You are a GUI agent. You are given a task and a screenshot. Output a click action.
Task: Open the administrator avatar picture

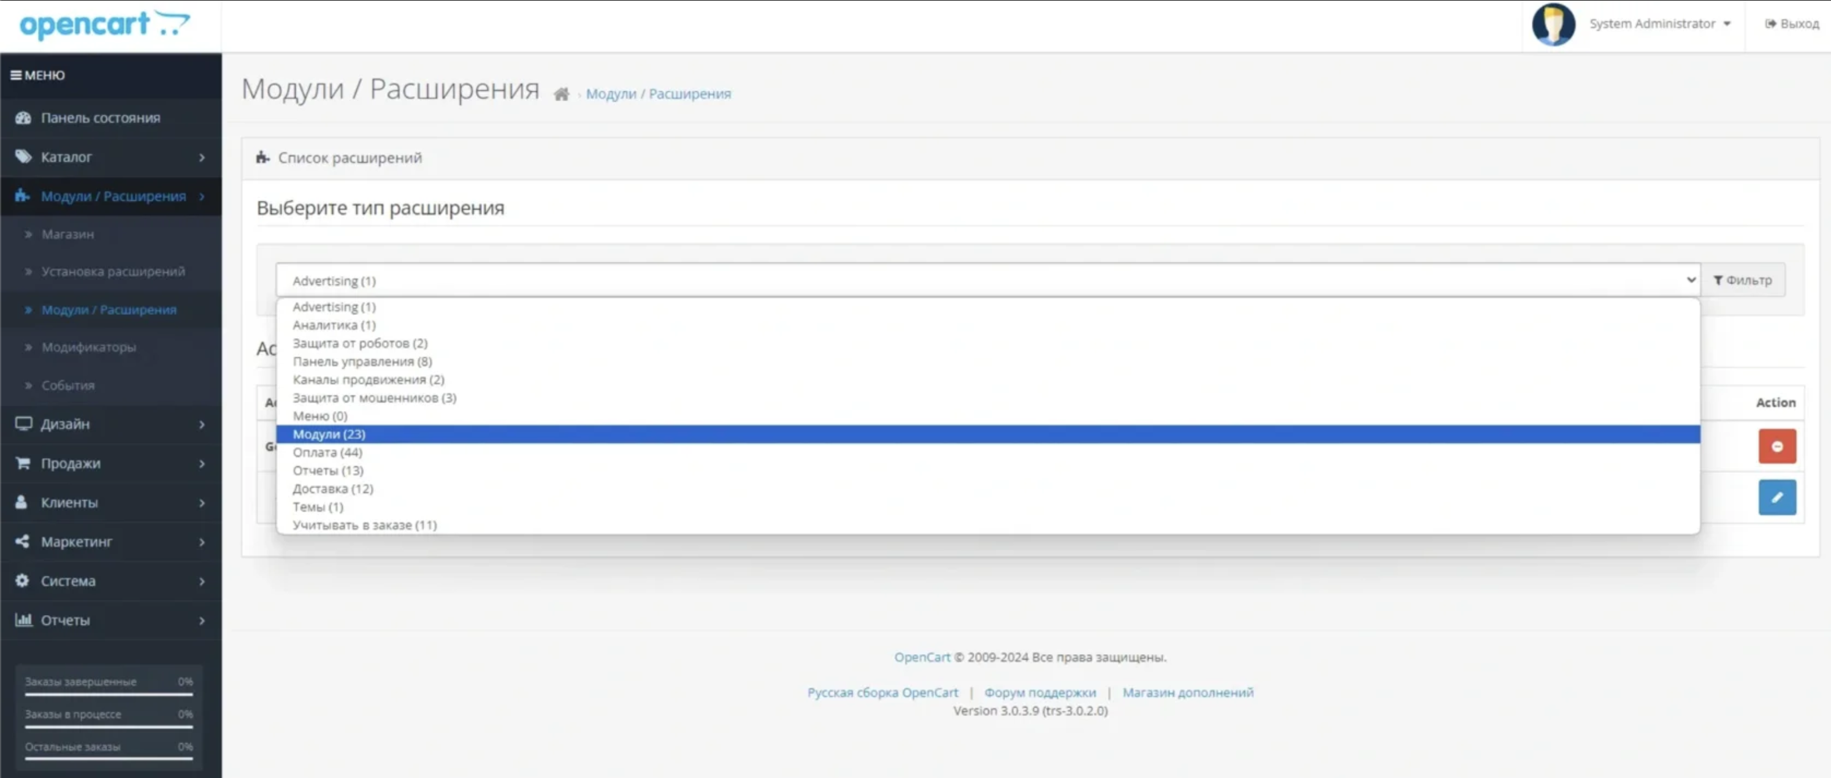coord(1553,24)
